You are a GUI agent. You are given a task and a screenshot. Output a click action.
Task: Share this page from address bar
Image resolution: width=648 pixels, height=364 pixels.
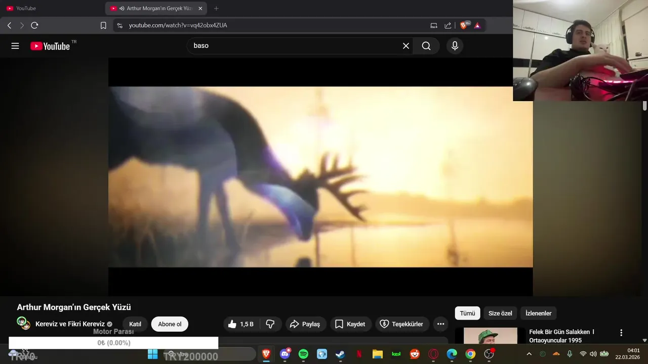click(x=448, y=25)
